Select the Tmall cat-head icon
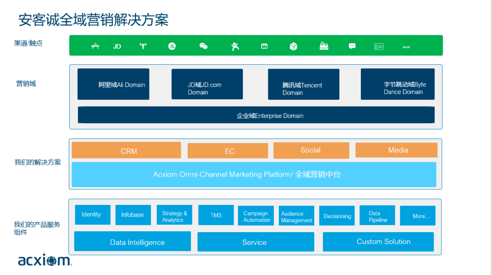 click(143, 46)
